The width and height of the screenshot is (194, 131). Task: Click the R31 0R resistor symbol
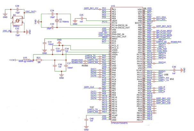[39, 60]
